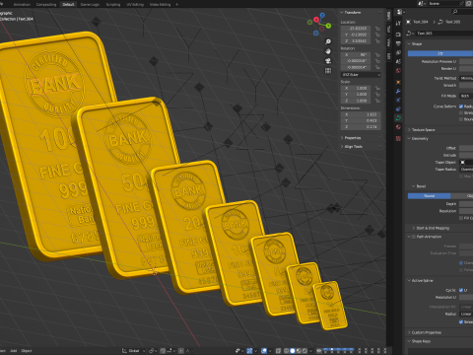Viewport: 473px width, 355px height.
Task: Open the View Layer properties tab icon
Action: click(398, 52)
